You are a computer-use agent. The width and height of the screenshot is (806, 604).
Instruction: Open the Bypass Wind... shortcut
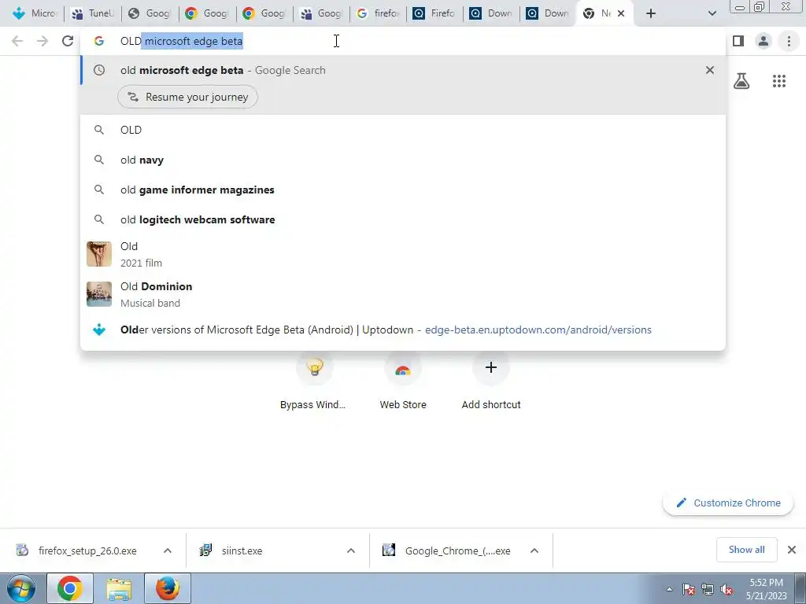click(x=313, y=380)
